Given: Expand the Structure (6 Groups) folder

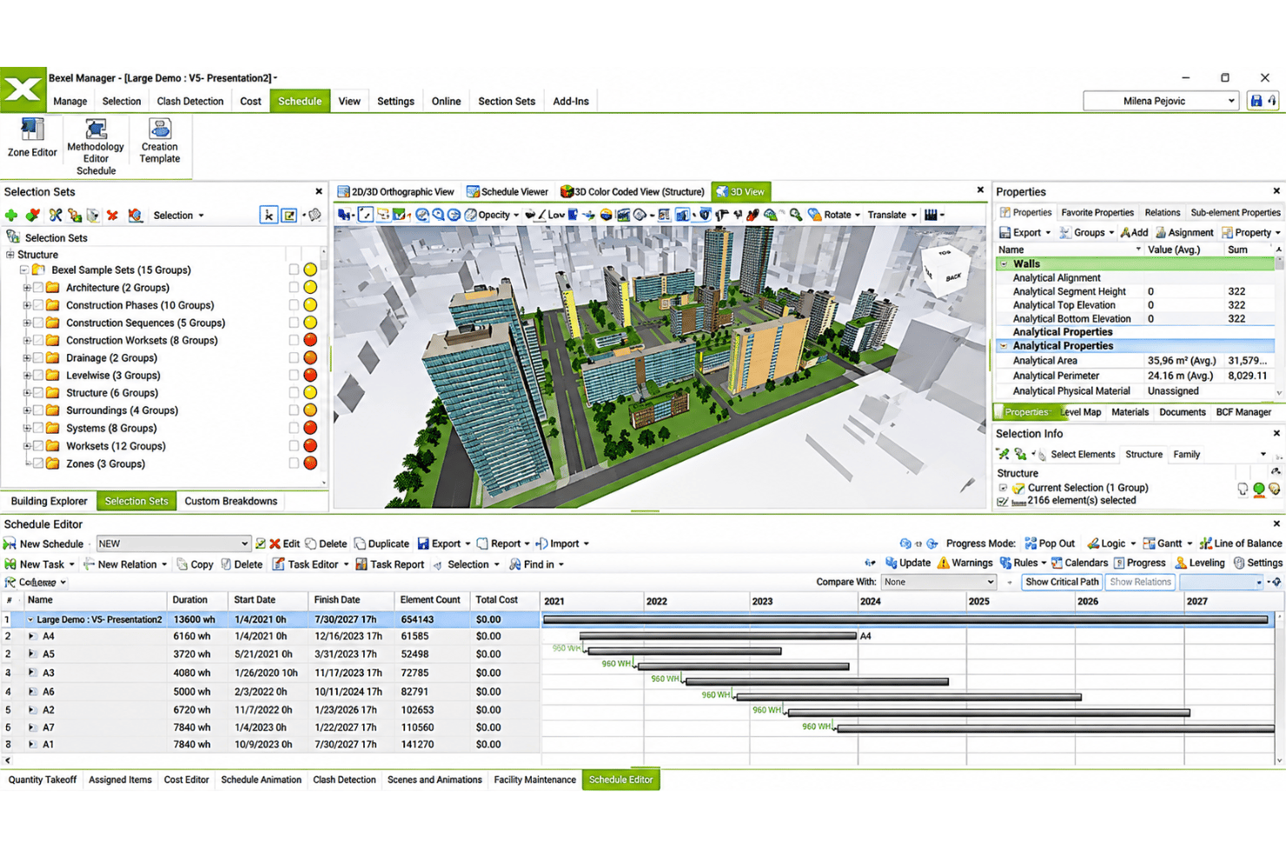Looking at the screenshot, I should coord(27,393).
